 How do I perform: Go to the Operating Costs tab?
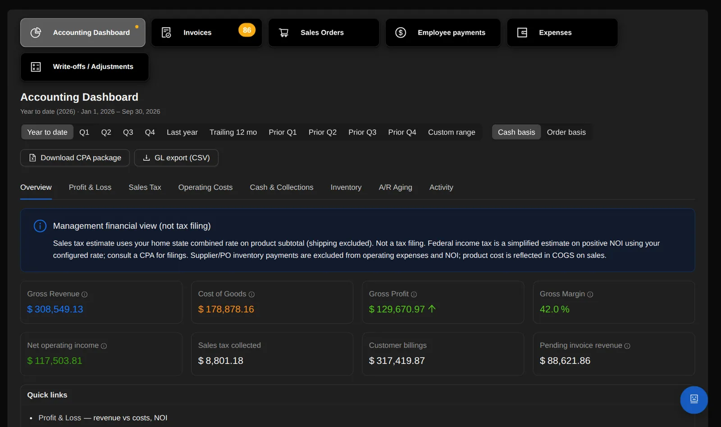[x=205, y=187]
